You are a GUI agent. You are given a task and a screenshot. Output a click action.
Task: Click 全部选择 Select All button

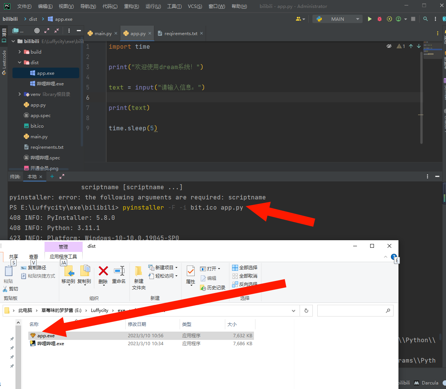(245, 267)
